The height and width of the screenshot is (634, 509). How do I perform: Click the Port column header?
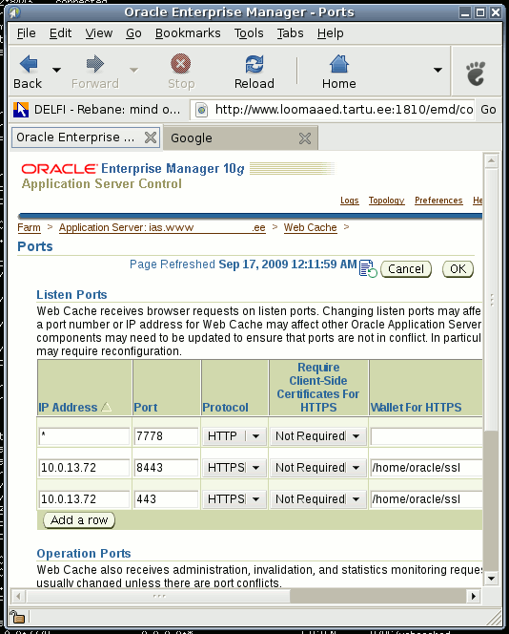[x=145, y=407]
